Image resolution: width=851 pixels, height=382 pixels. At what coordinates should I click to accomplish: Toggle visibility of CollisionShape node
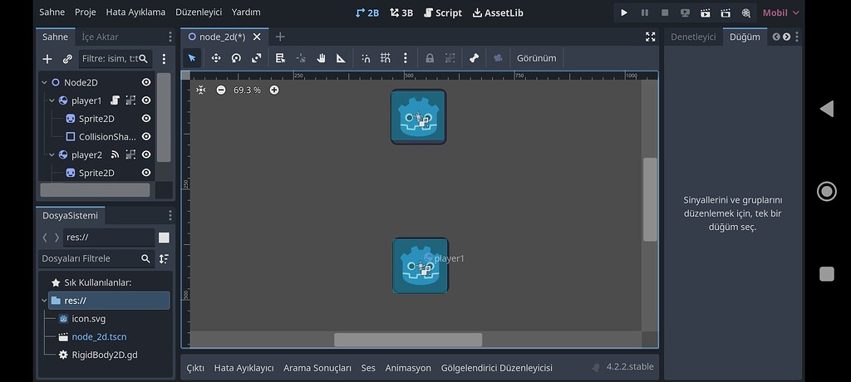[x=146, y=136]
